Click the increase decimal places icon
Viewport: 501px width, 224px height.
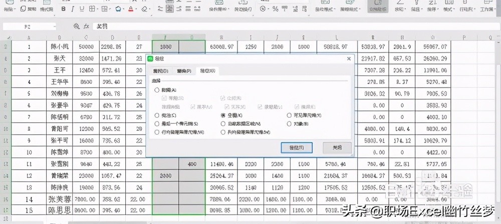pyautogui.click(x=295, y=9)
